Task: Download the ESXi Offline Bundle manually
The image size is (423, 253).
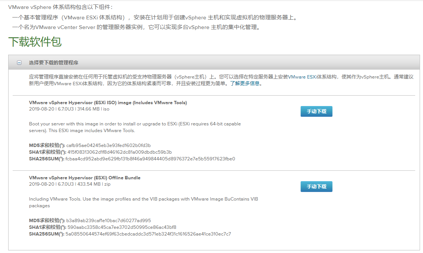Action: [x=316, y=186]
